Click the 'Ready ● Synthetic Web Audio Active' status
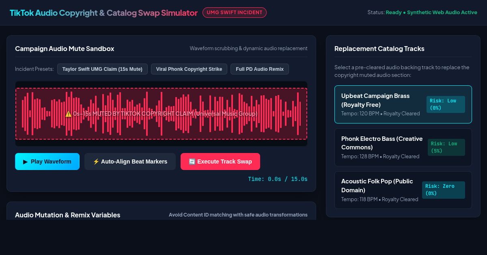Viewport: 487px width, 255px height. click(x=431, y=13)
